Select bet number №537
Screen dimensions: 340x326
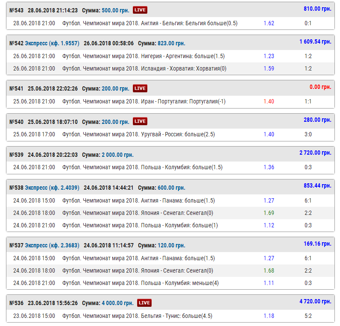coord(16,245)
